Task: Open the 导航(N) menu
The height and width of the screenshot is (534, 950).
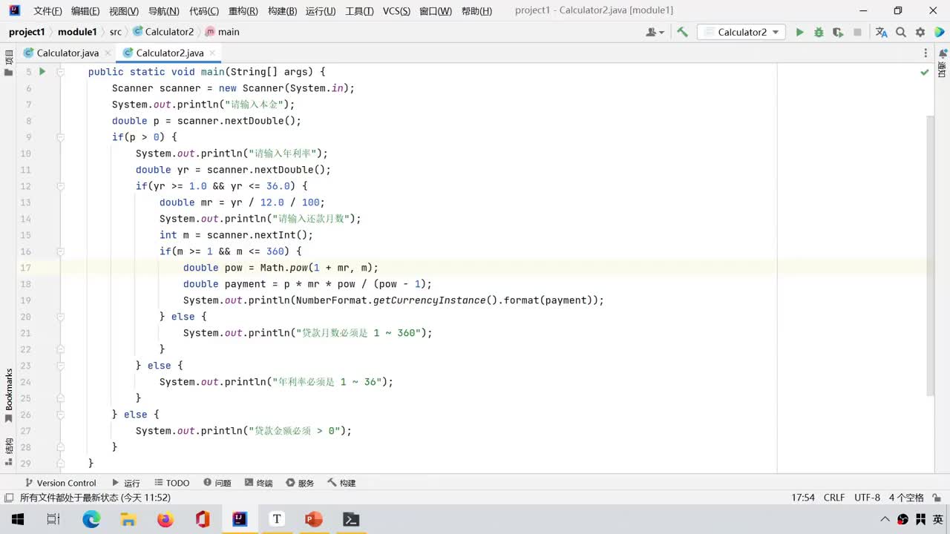Action: 164,11
